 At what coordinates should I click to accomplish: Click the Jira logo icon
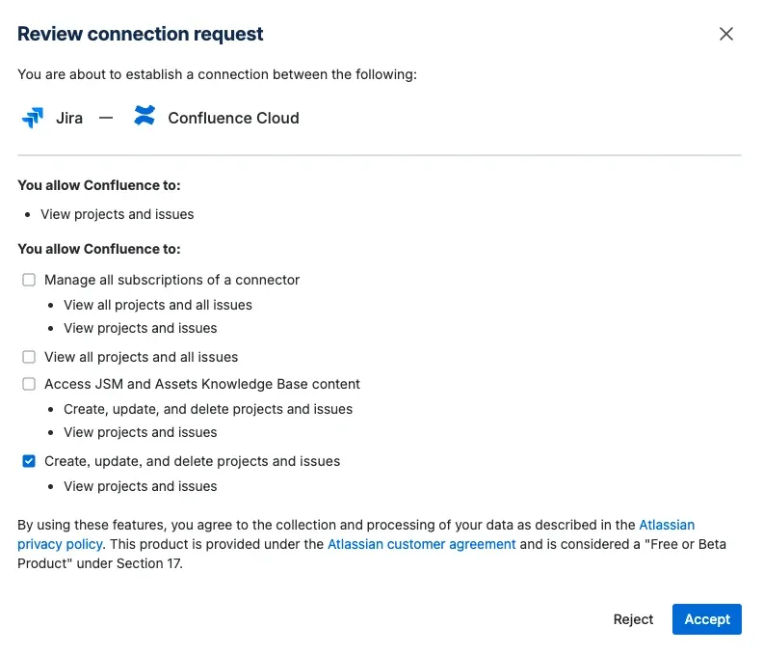(x=33, y=118)
